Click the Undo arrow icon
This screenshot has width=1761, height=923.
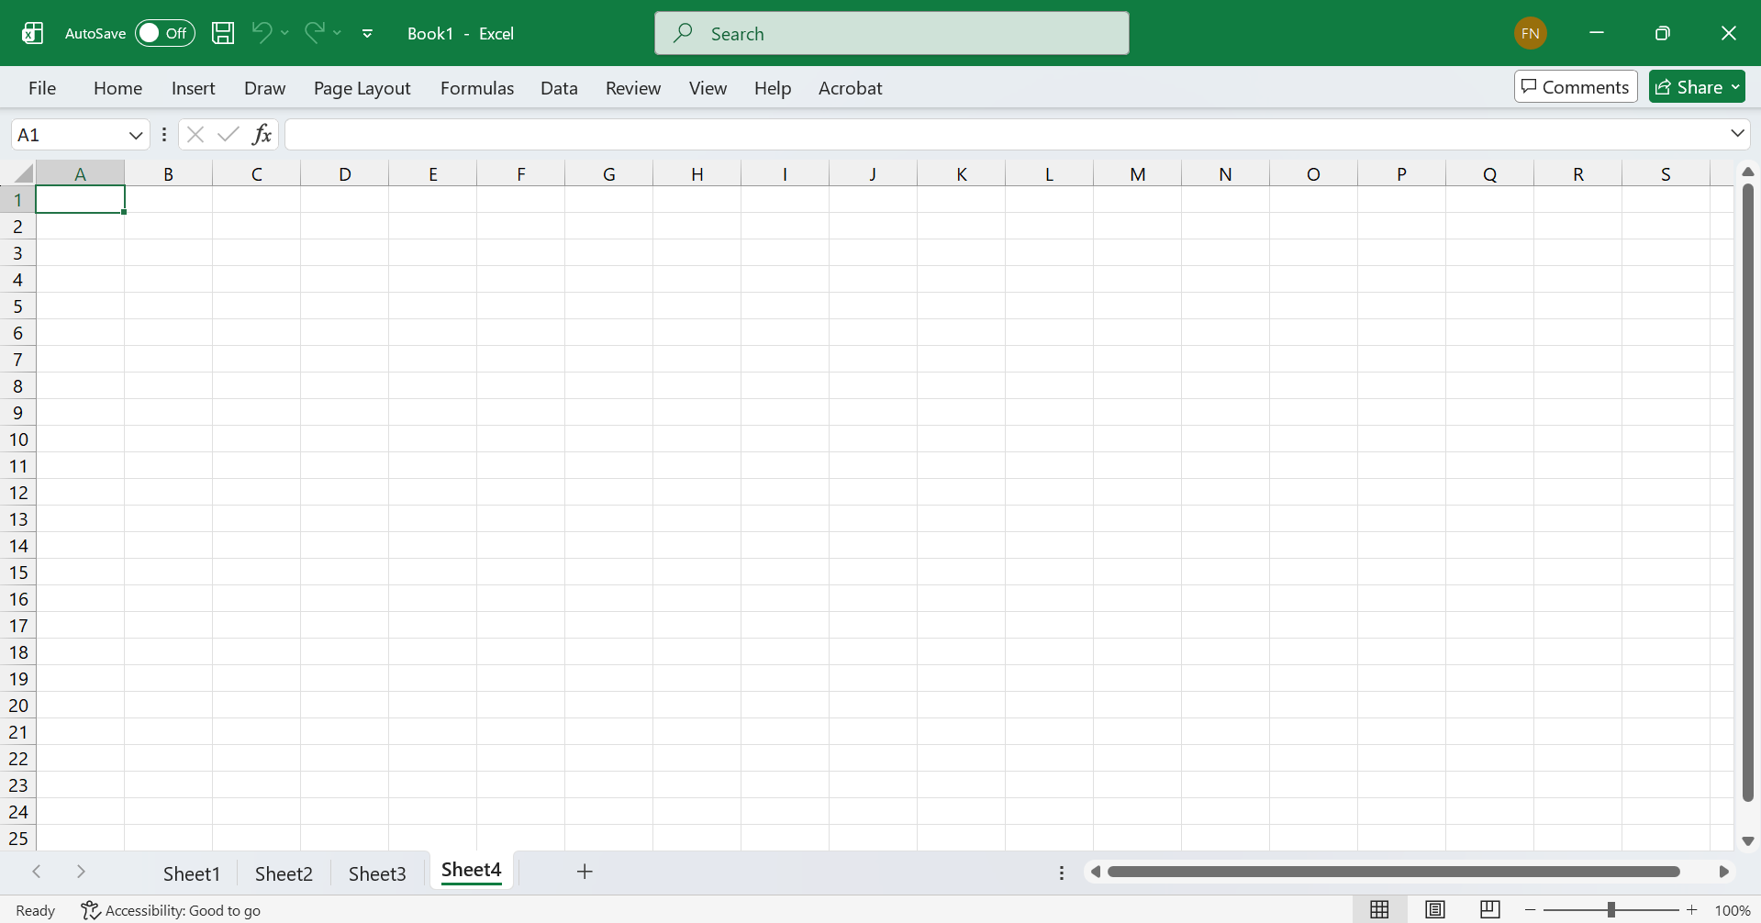coord(262,33)
